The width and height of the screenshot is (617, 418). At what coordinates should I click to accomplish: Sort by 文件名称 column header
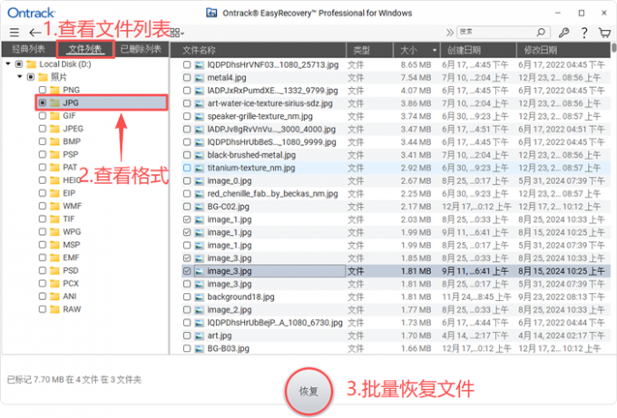tap(199, 50)
